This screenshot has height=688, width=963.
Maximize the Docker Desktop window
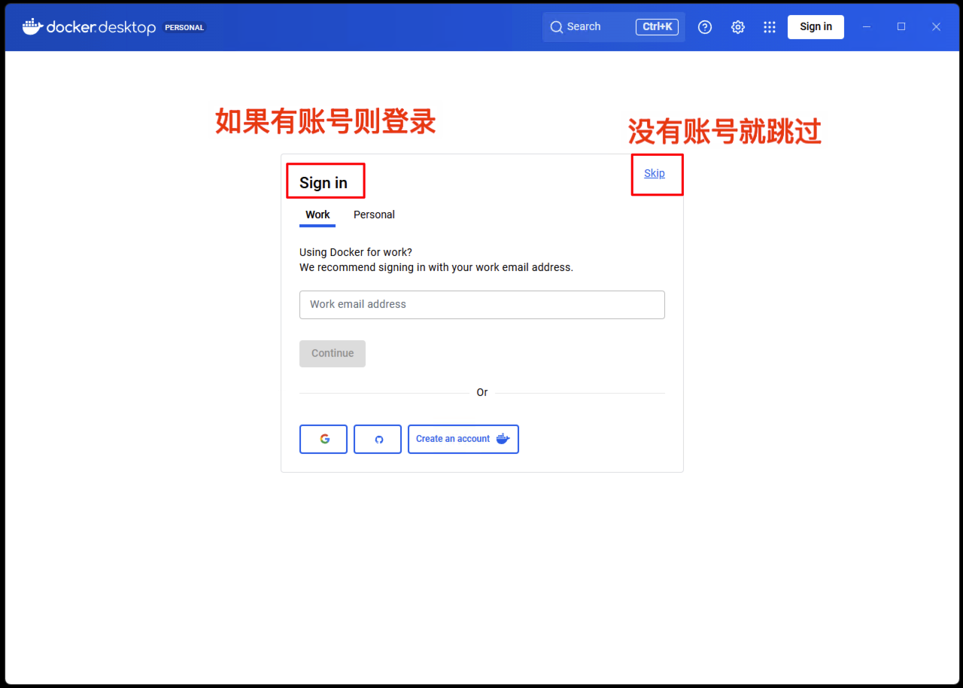(901, 27)
